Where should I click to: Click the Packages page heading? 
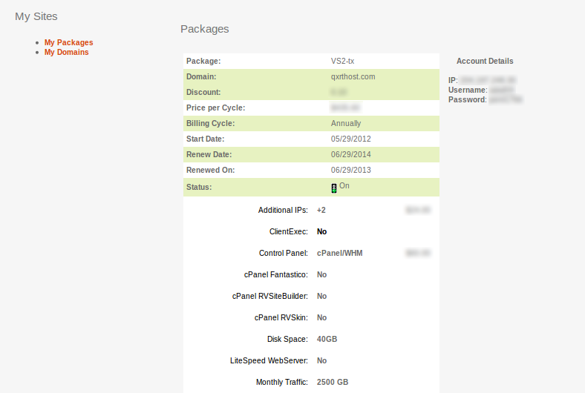204,29
